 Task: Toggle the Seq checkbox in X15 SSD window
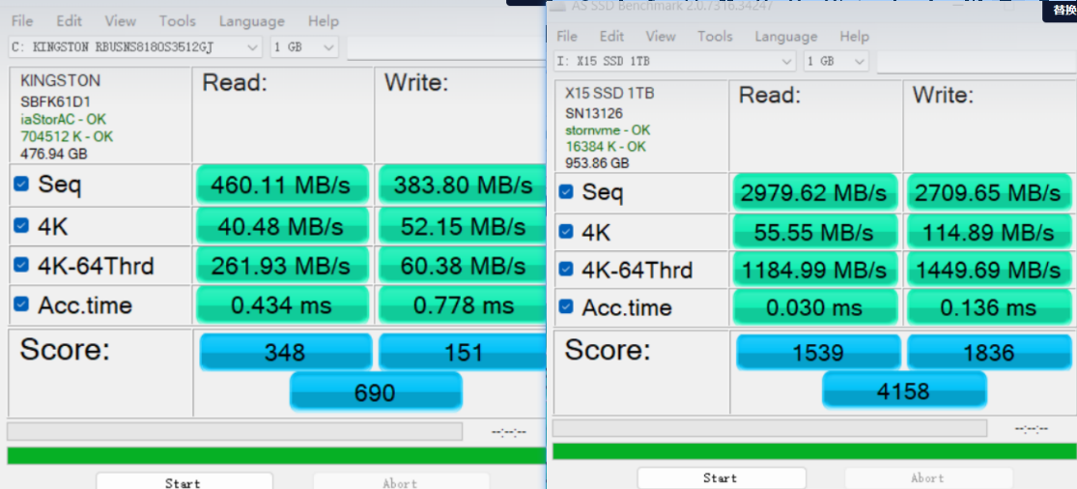coord(565,191)
